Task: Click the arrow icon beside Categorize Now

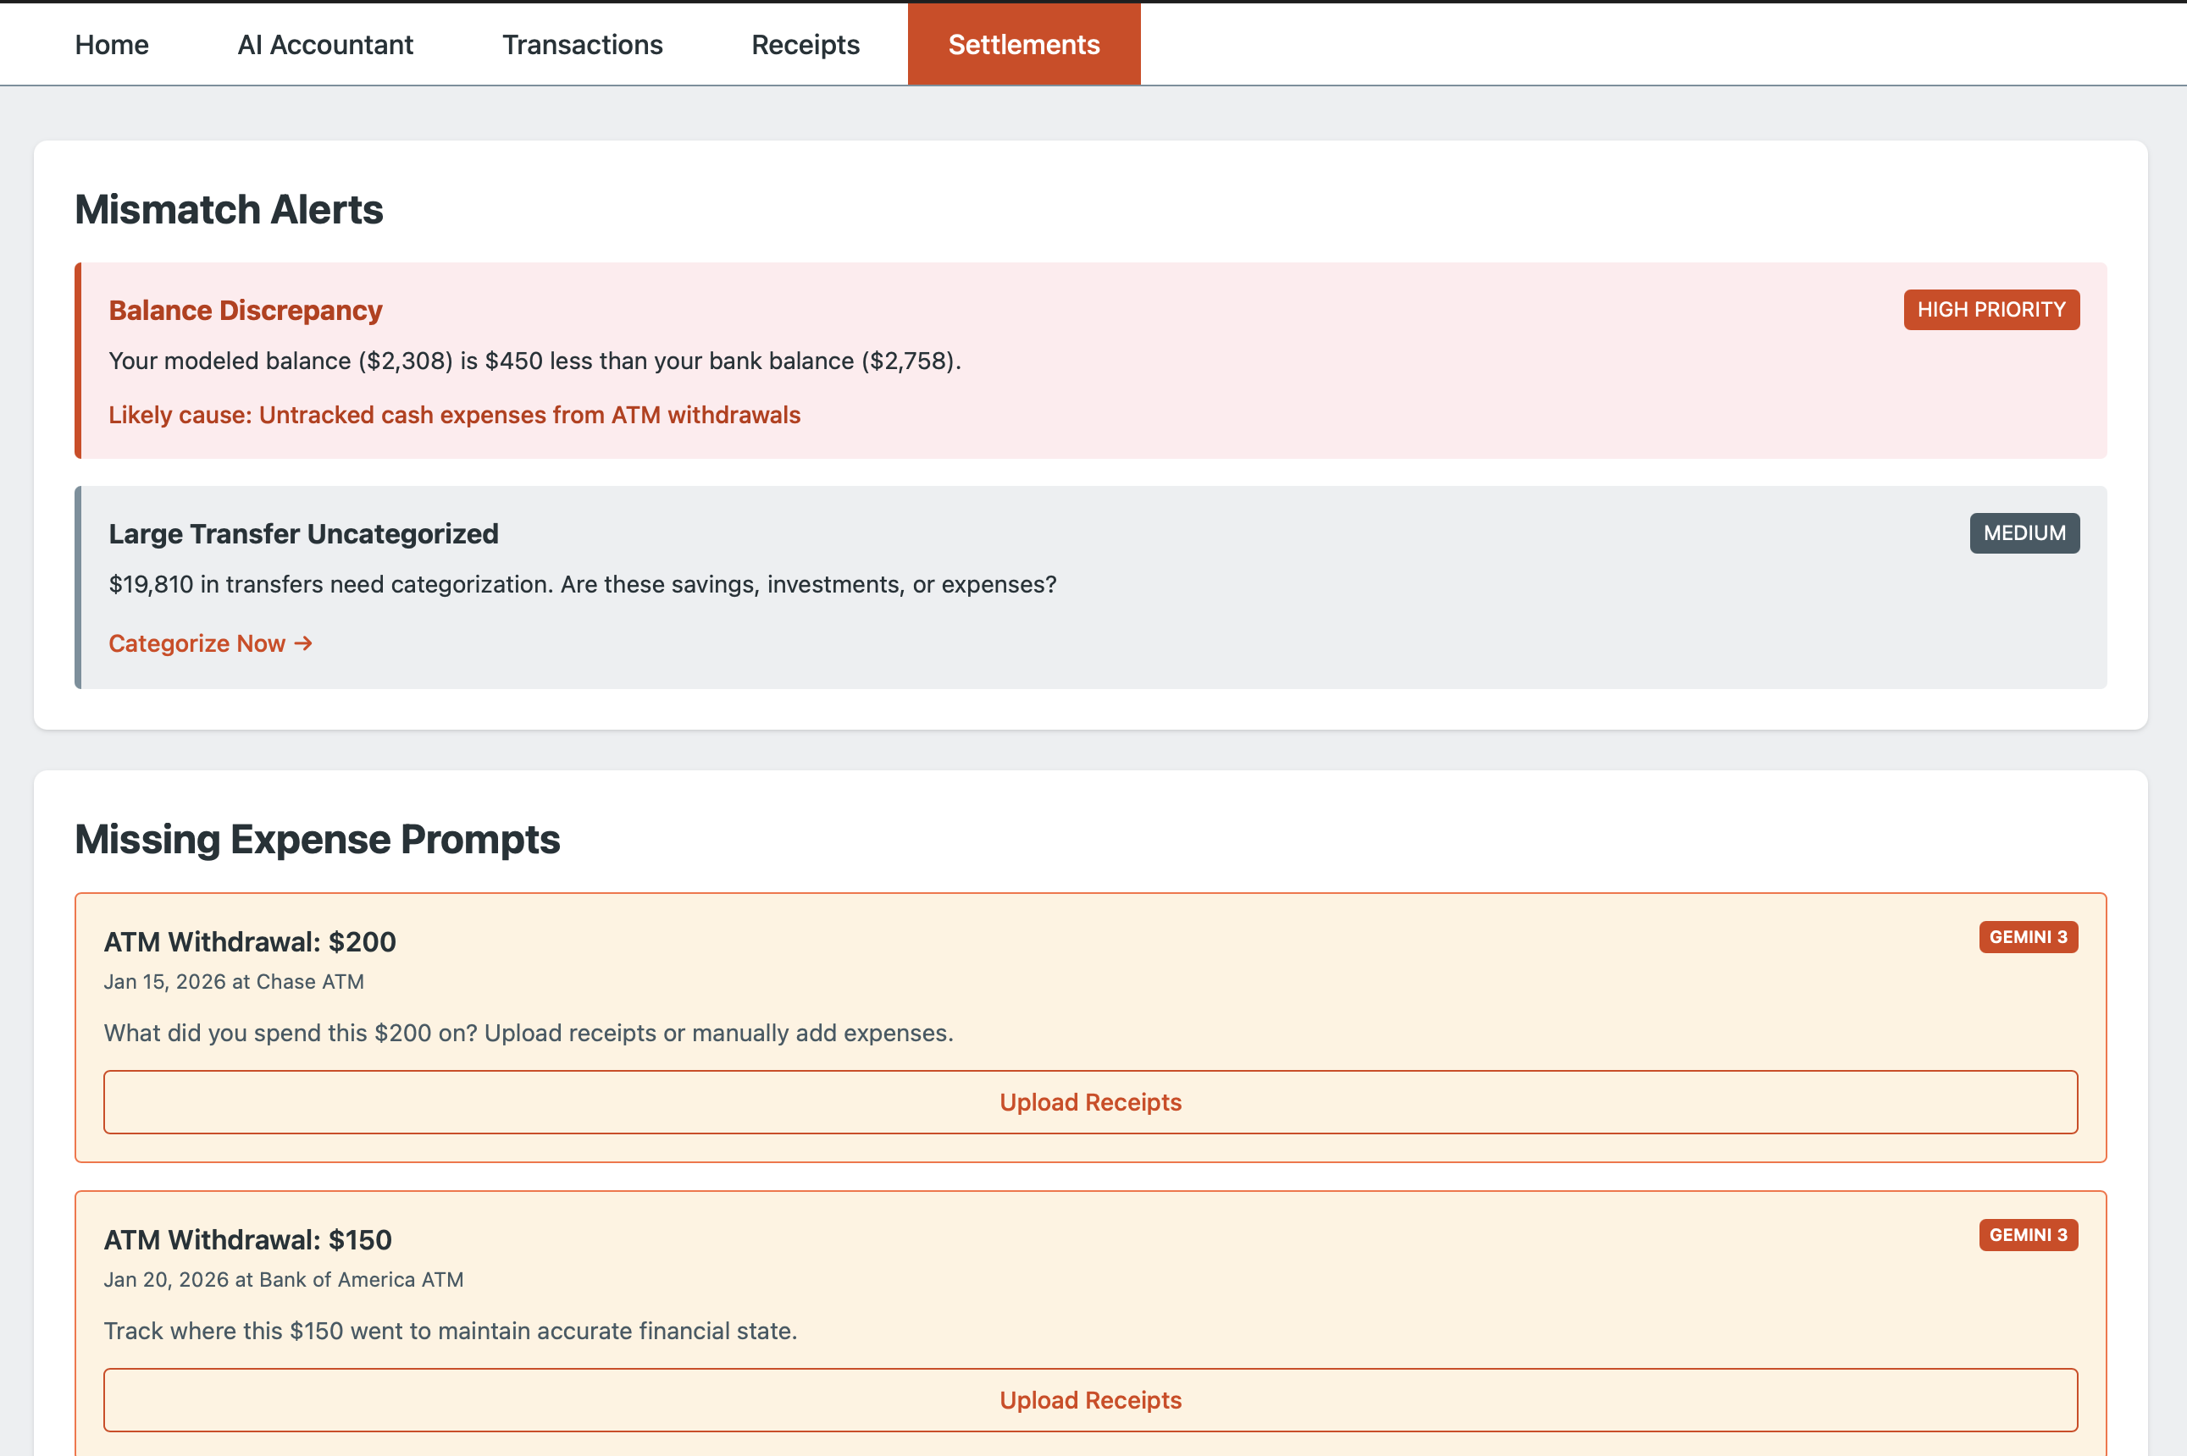Action: (304, 643)
